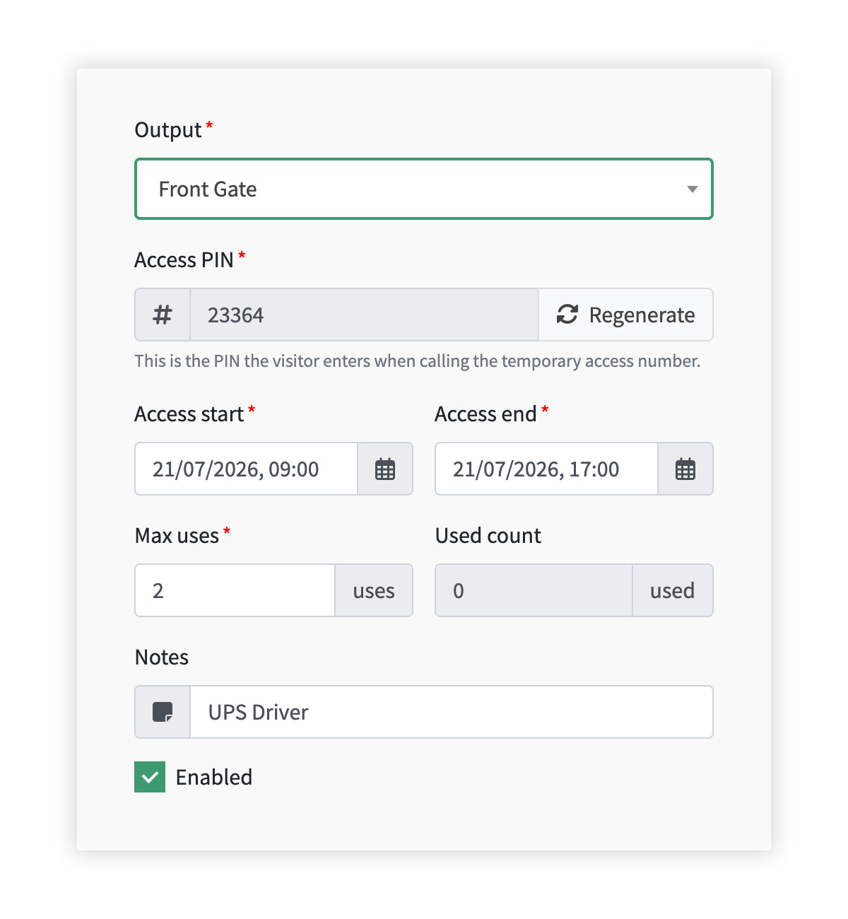Click the sticky note icon beside Notes
The height and width of the screenshot is (919, 848).
coord(163,712)
